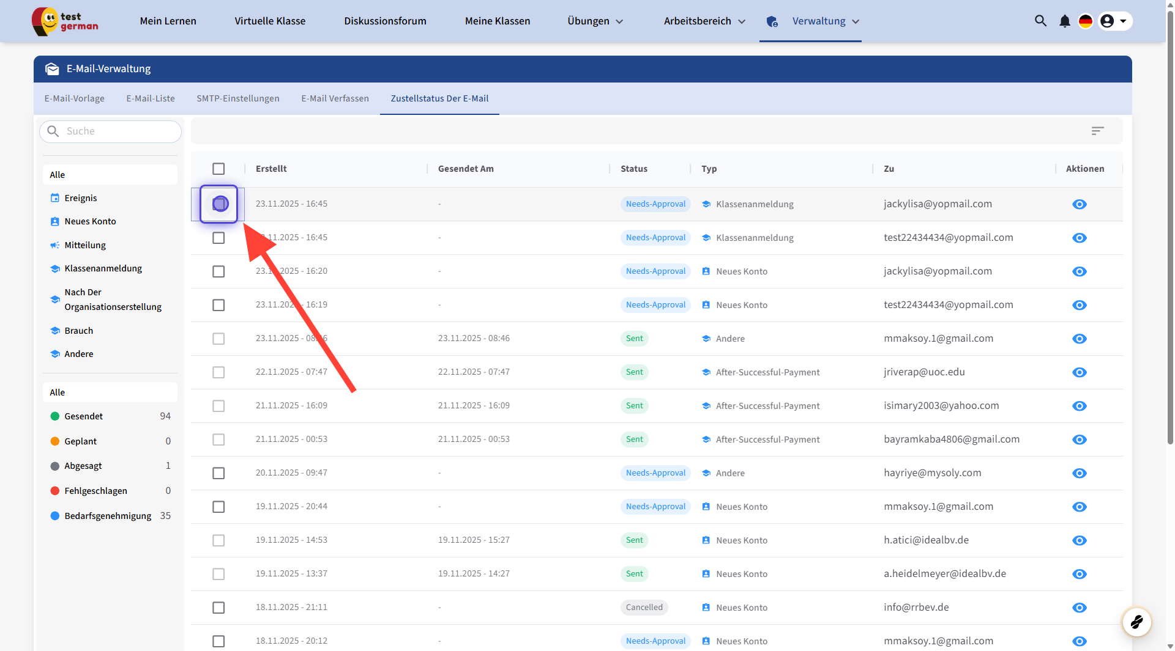Toggle the select-all checkbox in table header
1175x651 pixels.
218,169
